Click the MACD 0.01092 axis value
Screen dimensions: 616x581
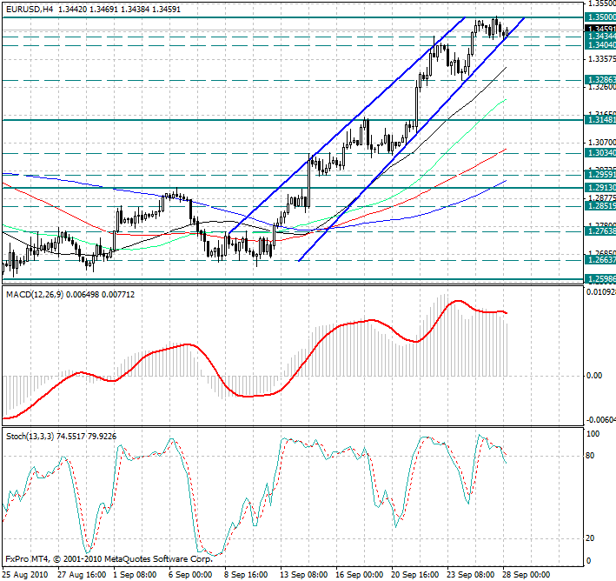coord(601,292)
